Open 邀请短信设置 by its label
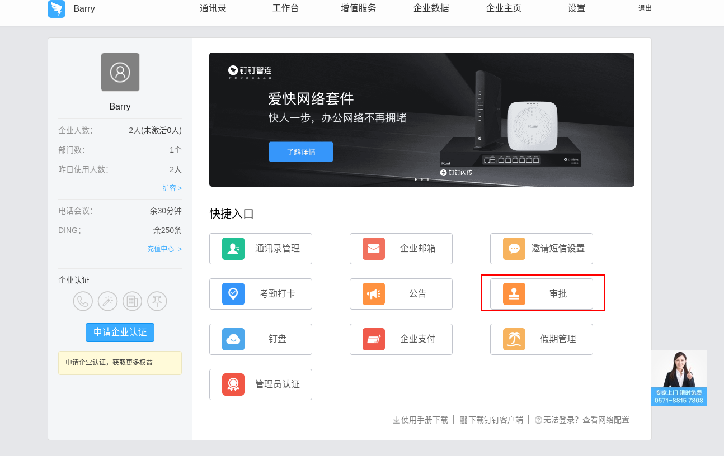 [x=558, y=249]
